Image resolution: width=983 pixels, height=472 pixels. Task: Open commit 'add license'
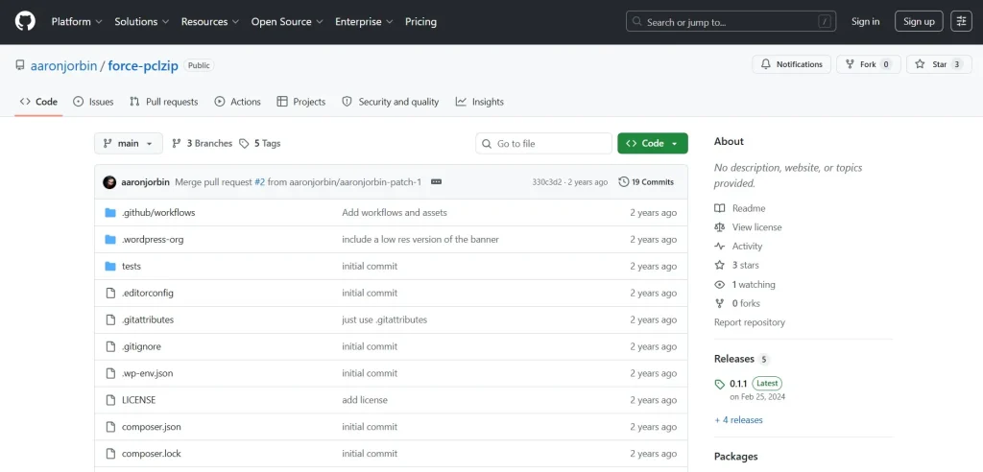[x=365, y=400]
